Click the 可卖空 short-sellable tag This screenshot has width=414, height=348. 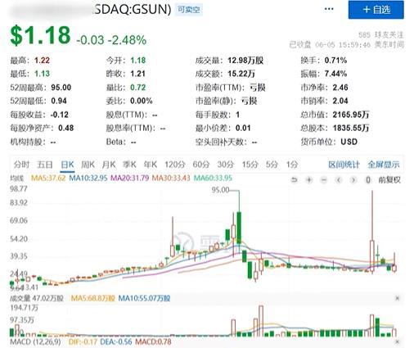click(x=189, y=10)
